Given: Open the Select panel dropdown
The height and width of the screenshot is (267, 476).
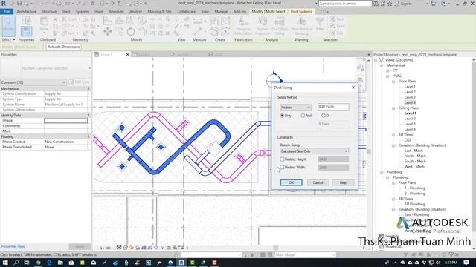Looking at the screenshot, I should tap(8, 39).
